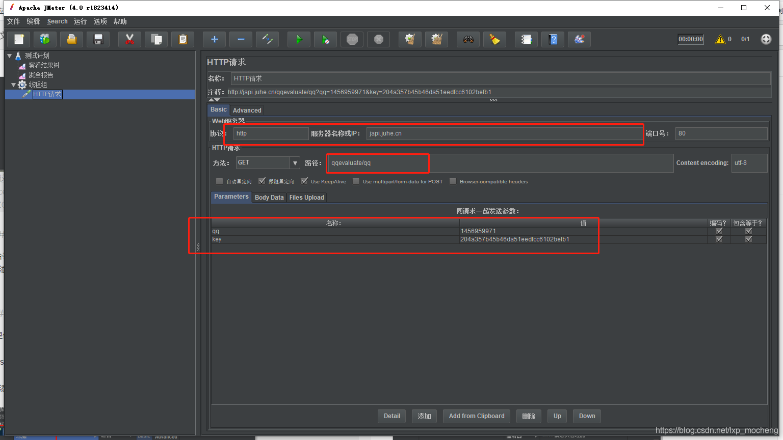Open the GET method dropdown
This screenshot has width=783, height=440.
point(295,163)
